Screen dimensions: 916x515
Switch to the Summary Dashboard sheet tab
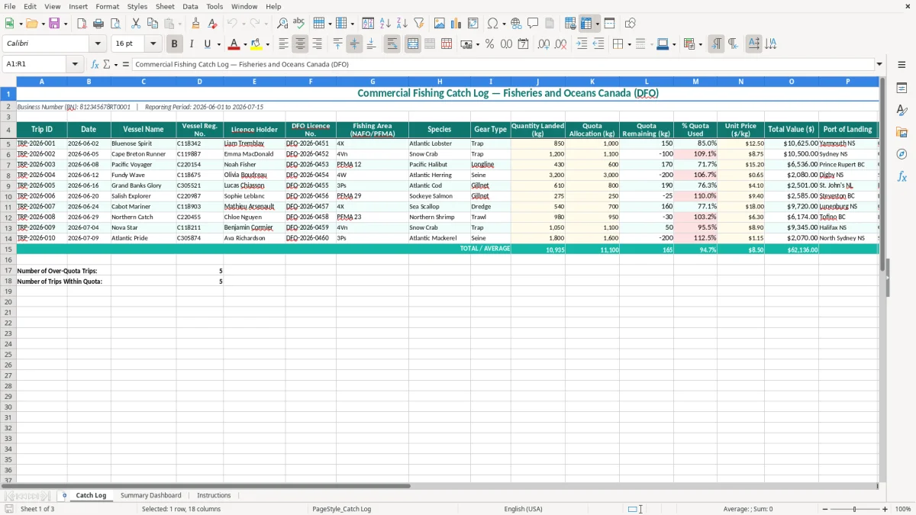click(x=151, y=495)
